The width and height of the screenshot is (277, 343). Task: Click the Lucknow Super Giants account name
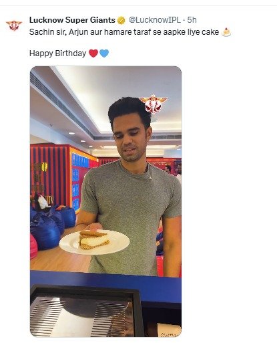[x=72, y=20]
